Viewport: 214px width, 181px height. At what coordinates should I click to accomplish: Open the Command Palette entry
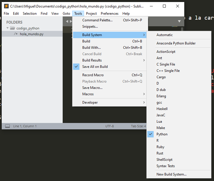click(97, 20)
